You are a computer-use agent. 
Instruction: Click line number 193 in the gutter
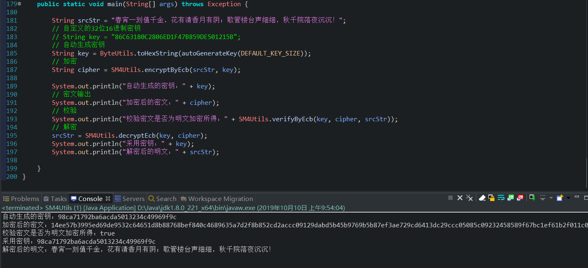12,119
